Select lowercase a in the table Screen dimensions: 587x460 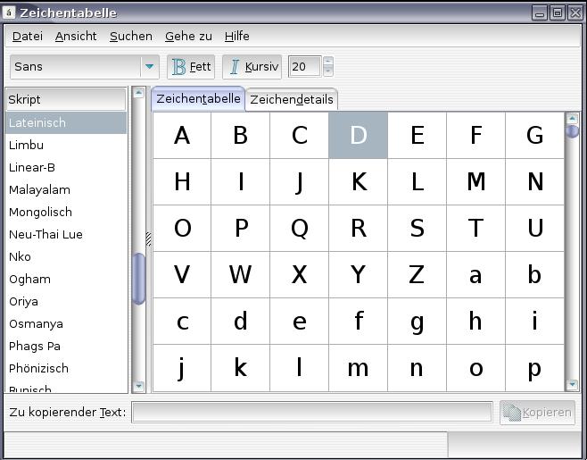[475, 275]
